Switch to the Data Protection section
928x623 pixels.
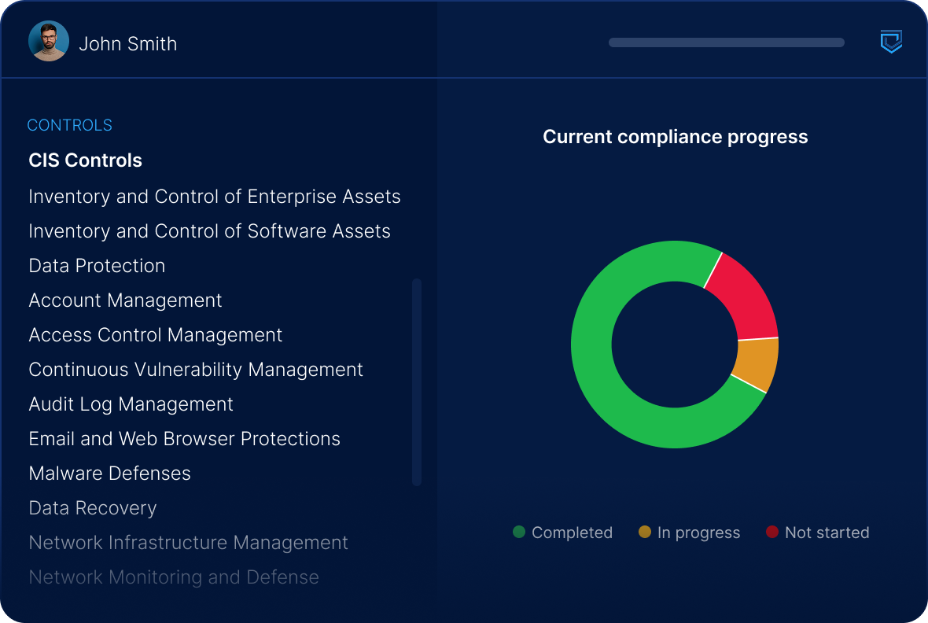(x=97, y=266)
